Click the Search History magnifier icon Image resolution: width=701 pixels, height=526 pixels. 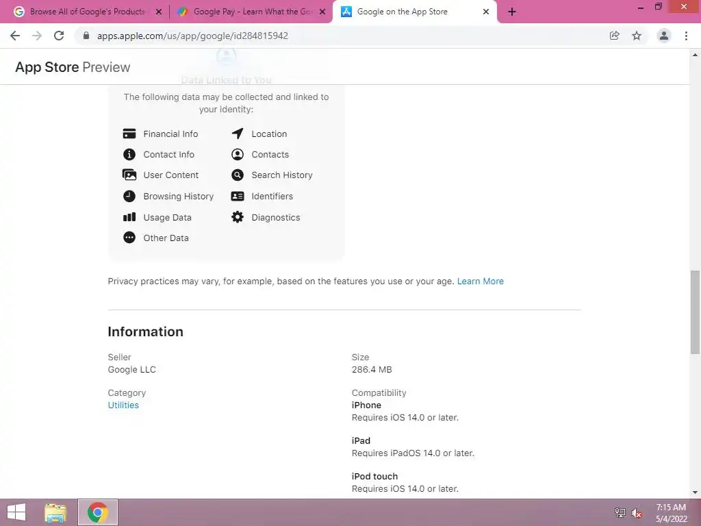238,175
